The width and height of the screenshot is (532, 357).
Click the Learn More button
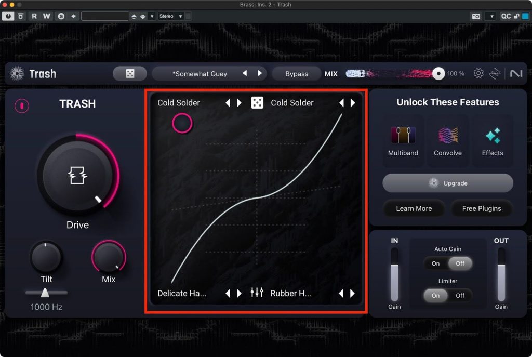click(x=414, y=208)
